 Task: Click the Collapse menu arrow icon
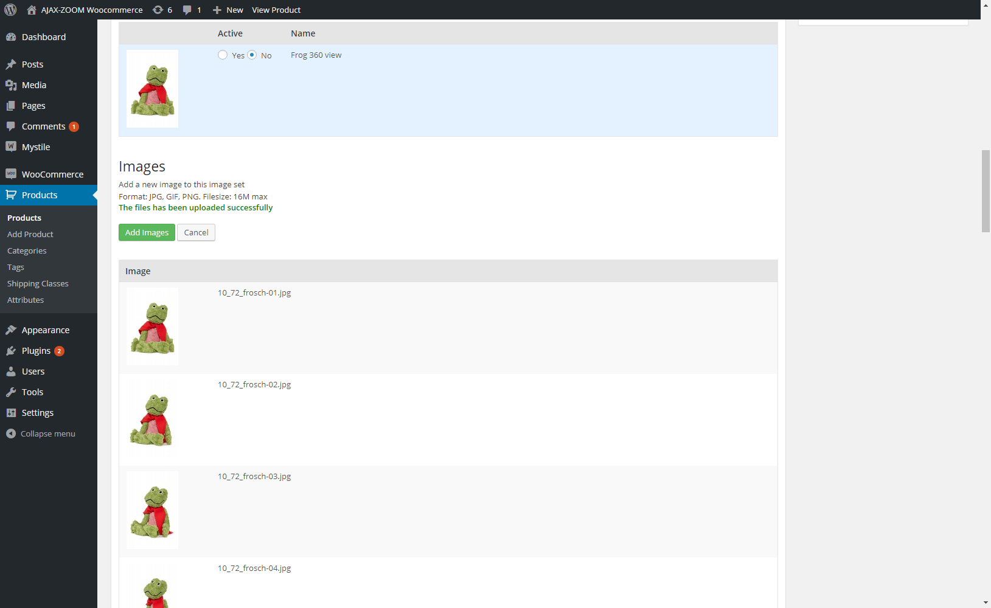11,434
